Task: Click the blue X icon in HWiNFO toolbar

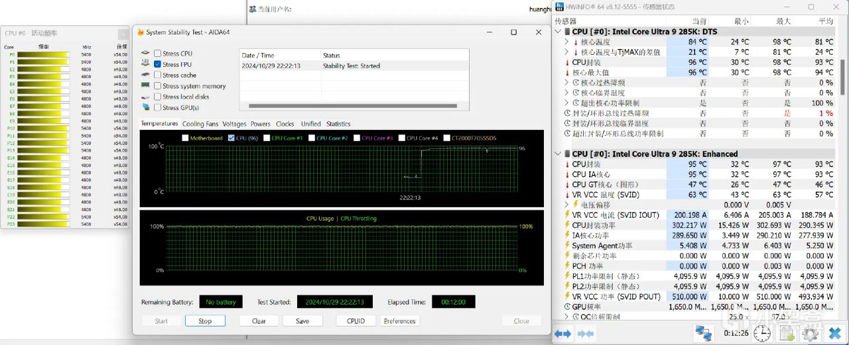Action: [834, 333]
